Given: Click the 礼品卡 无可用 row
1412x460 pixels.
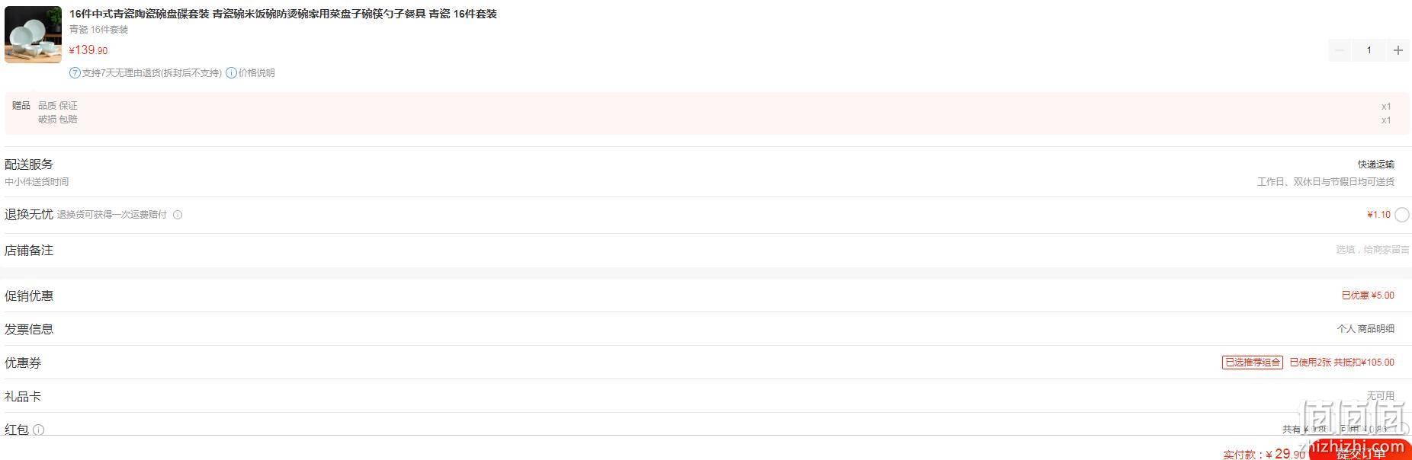Looking at the screenshot, I should pyautogui.click(x=706, y=396).
